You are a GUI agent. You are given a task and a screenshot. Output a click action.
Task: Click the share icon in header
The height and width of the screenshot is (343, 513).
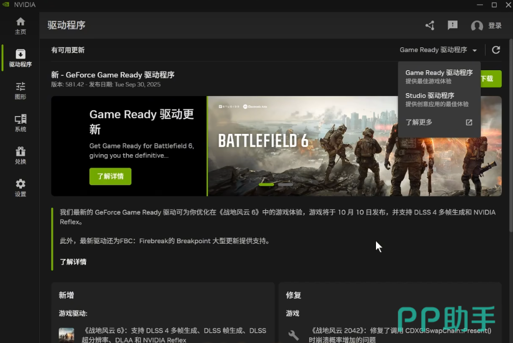(x=430, y=25)
